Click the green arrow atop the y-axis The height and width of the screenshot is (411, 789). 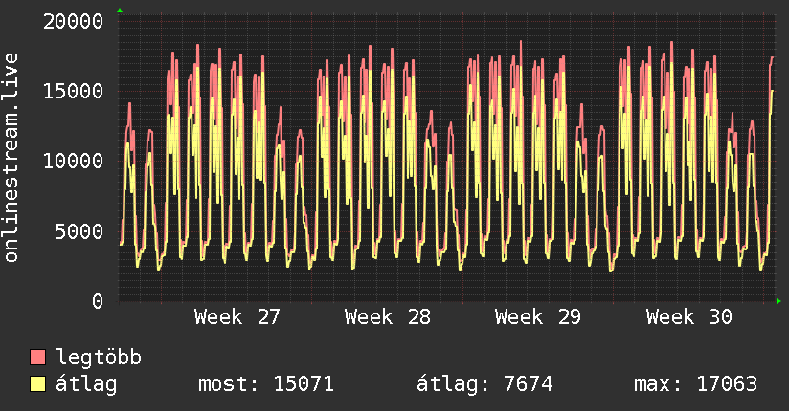click(x=120, y=11)
